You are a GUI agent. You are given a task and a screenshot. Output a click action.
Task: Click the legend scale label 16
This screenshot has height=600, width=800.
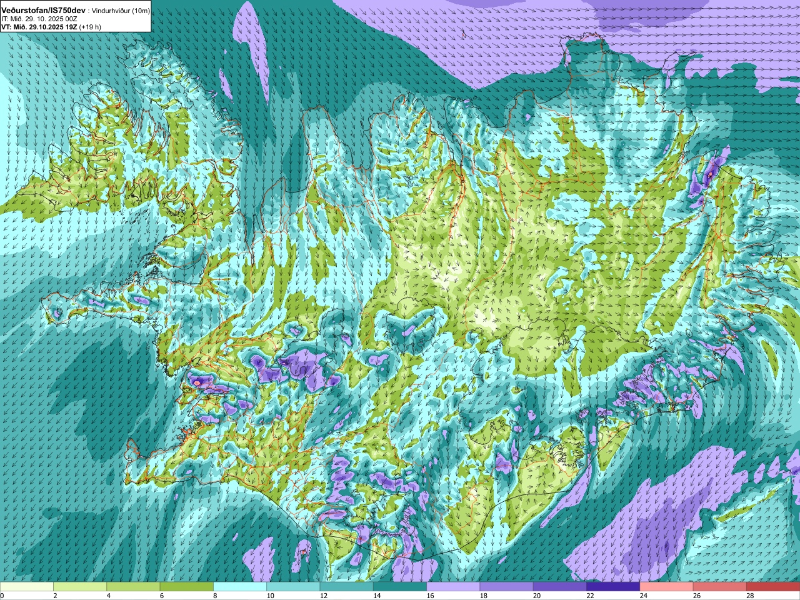point(430,596)
